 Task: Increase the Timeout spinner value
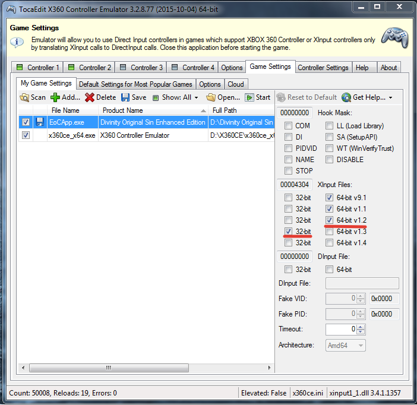click(361, 327)
